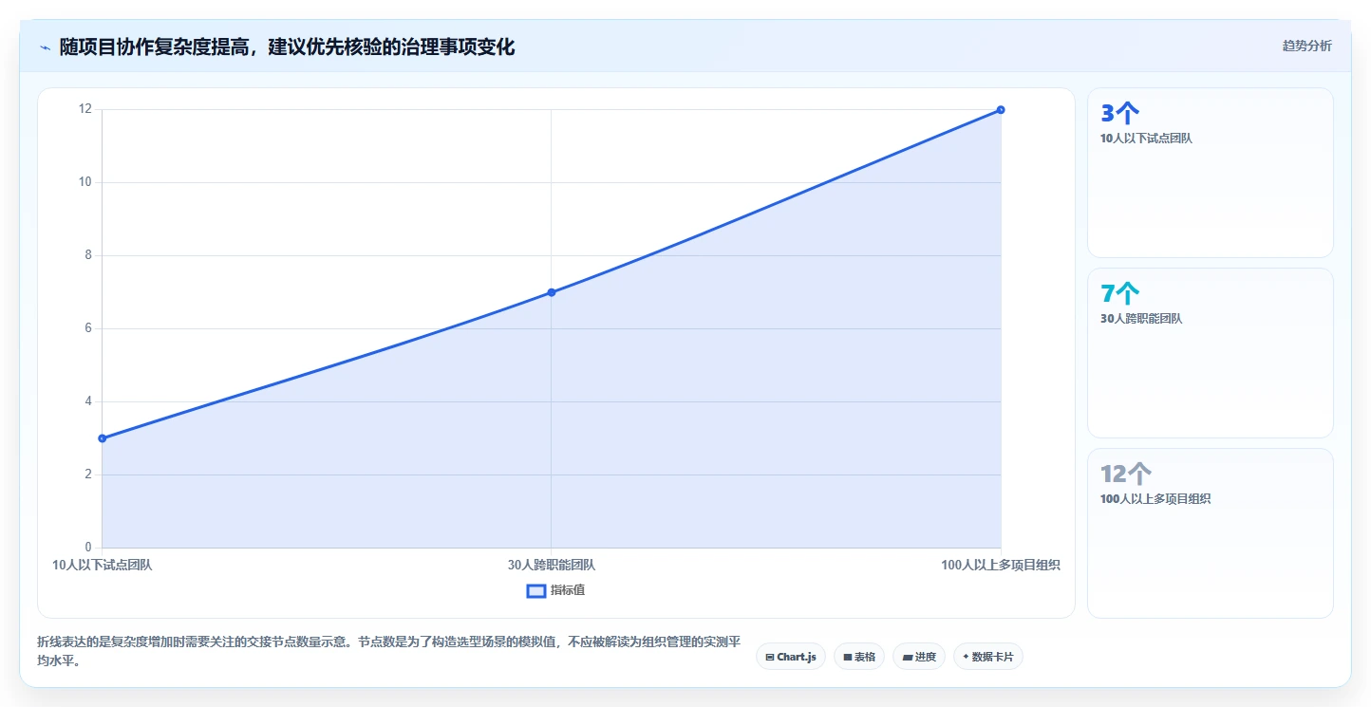Viewport: 1371px width, 707px height.
Task: Click the 100人以上多项目组织 x-axis label
Action: [1001, 565]
